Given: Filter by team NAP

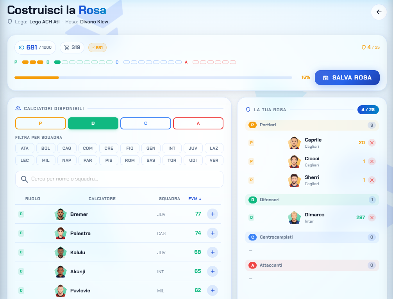Looking at the screenshot, I should tap(67, 160).
